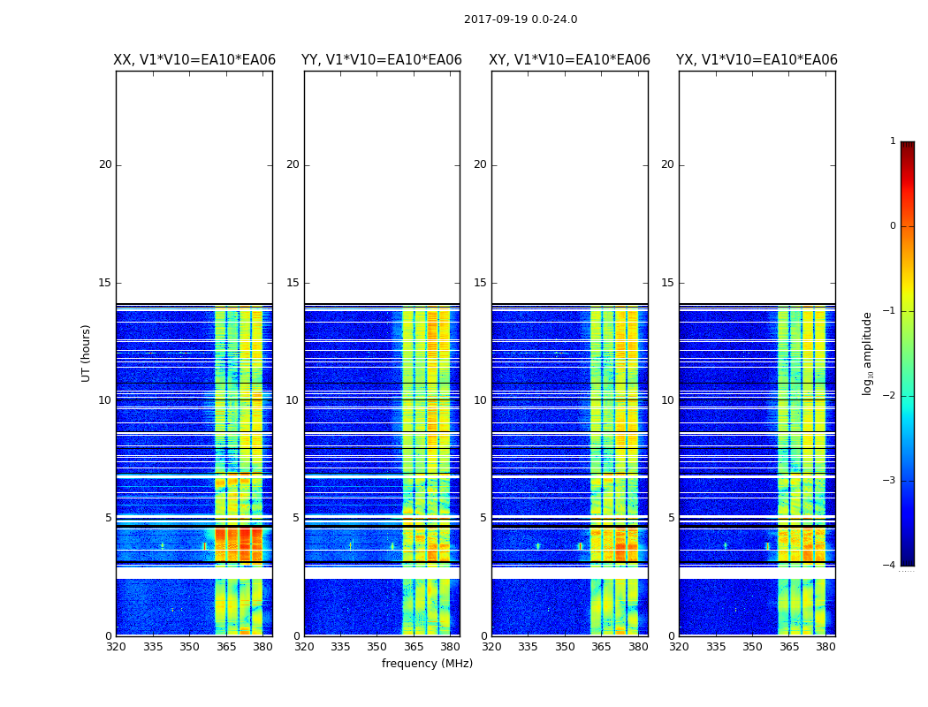Click the '320' x-tick on XX panel

click(x=116, y=647)
